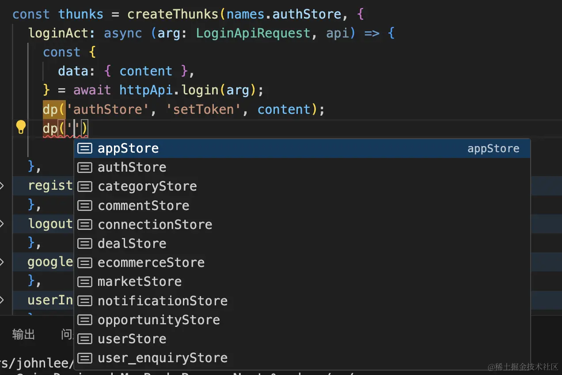Expand the folded google code block

2,262
